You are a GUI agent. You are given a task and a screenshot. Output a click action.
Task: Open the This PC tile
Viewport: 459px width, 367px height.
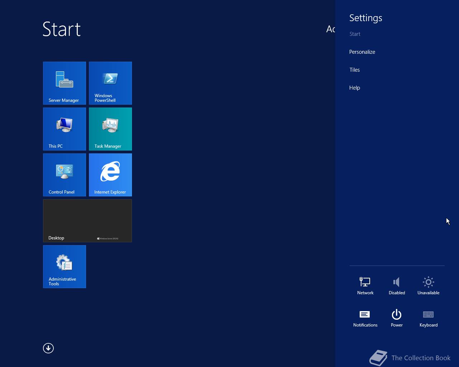click(65, 129)
